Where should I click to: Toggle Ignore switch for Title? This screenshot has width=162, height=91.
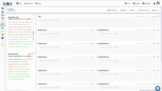[158, 16]
